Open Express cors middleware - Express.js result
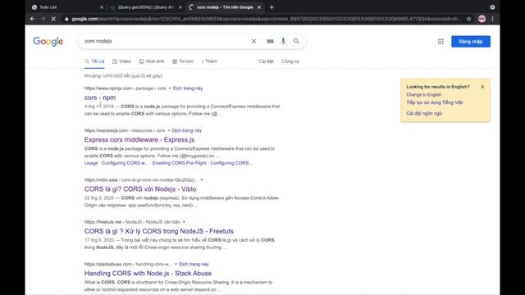This screenshot has height=295, width=525. (139, 139)
